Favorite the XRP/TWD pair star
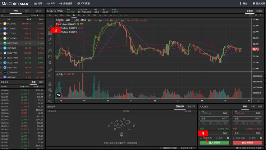Screen dimensions: 266x150 [1, 48]
